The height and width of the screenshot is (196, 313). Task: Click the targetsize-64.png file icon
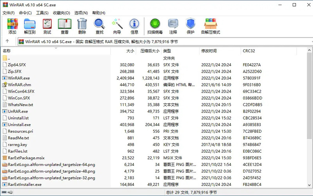[5, 164]
